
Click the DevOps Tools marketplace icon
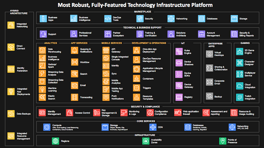108,19
